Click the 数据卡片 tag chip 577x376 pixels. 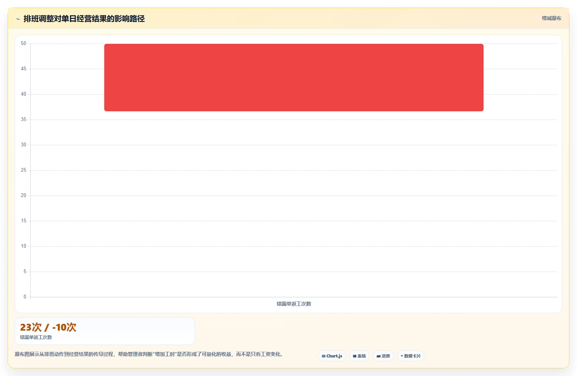click(411, 356)
